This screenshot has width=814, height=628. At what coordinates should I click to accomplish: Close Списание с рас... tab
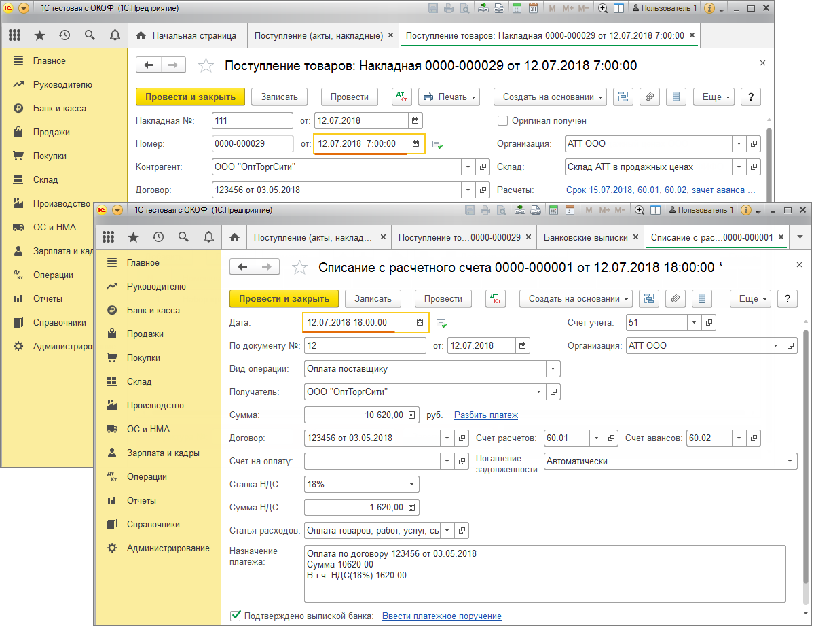pyautogui.click(x=781, y=237)
